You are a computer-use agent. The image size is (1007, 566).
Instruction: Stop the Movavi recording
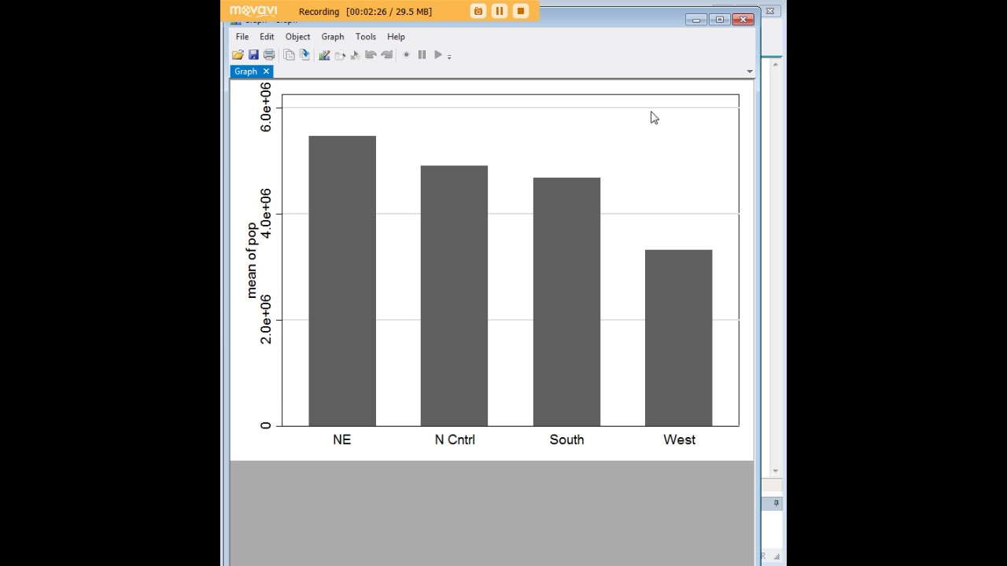(521, 11)
